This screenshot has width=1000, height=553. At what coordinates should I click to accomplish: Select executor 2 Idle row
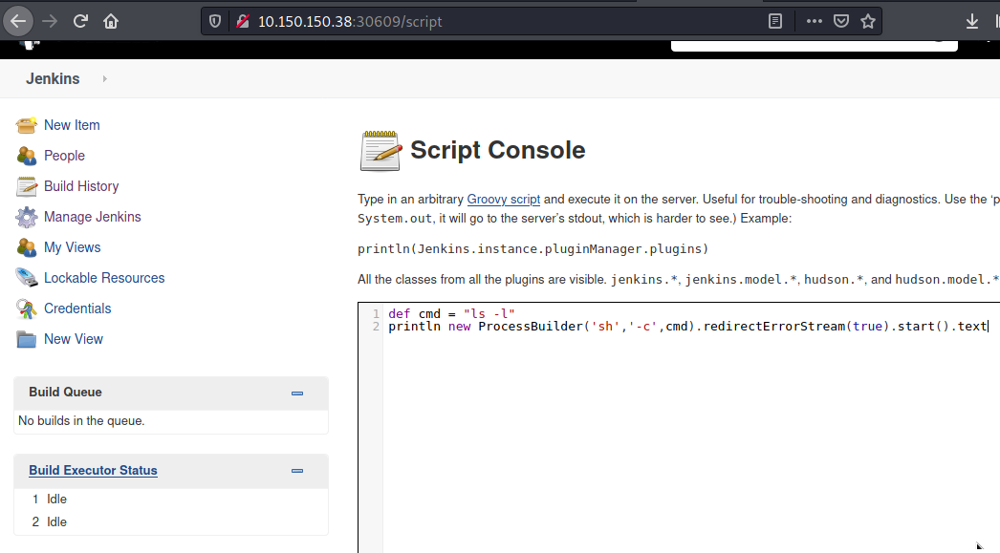171,521
